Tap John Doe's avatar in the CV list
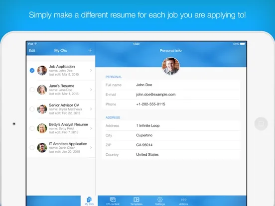Viewport: 275px width, 206px height. pos(42,71)
